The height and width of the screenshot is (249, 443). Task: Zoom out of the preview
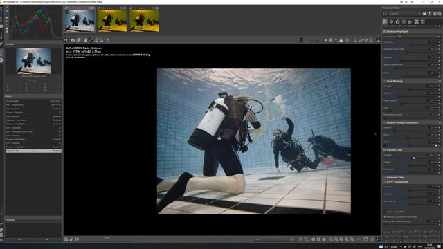331,239
